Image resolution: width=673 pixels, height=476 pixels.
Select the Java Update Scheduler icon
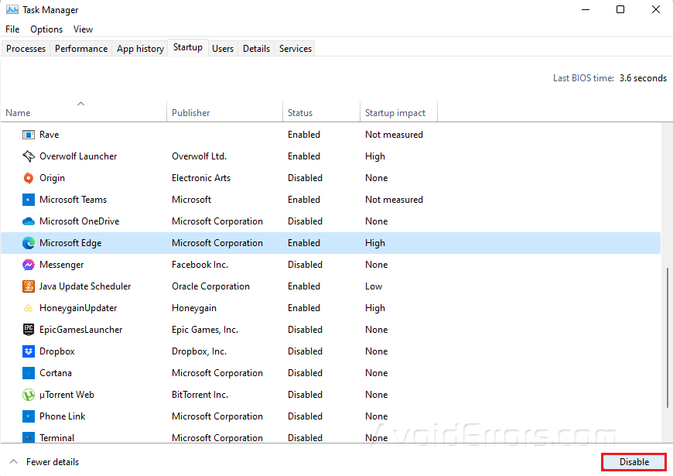pyautogui.click(x=29, y=286)
